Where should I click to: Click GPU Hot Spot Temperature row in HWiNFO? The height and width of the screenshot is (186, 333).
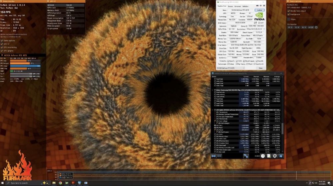[247, 117]
